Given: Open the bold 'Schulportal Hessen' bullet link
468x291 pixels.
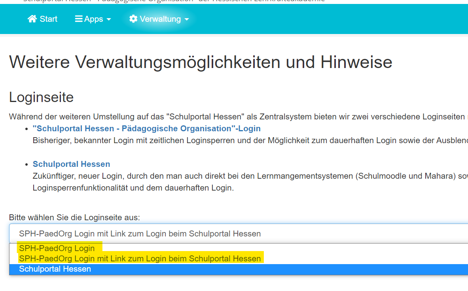Looking at the screenshot, I should point(71,164).
